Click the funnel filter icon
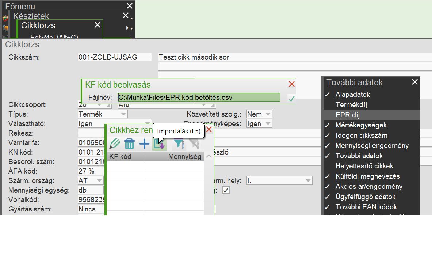Image resolution: width=432 pixels, height=263 pixels. (179, 144)
